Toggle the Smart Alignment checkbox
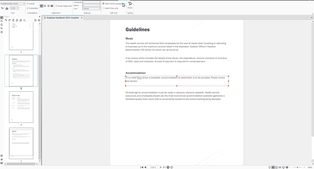The image size is (314, 169). tap(56, 6)
